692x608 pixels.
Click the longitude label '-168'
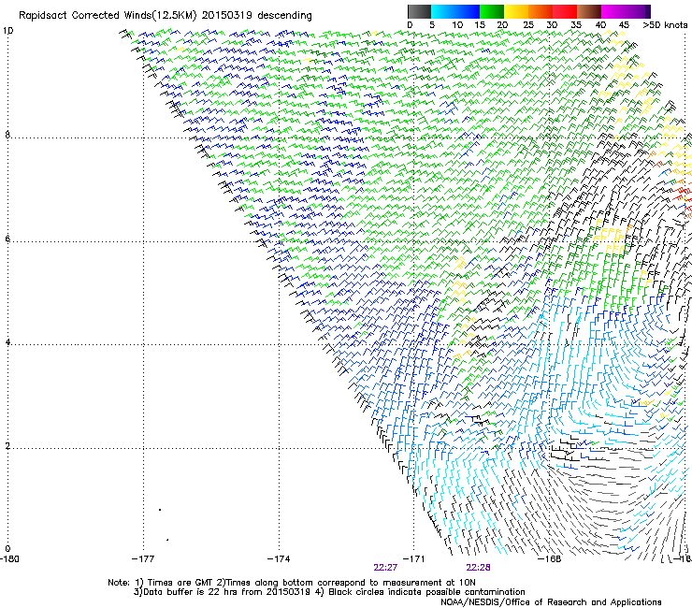click(550, 559)
